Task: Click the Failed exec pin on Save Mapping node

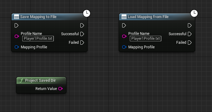Action: tap(82, 43)
